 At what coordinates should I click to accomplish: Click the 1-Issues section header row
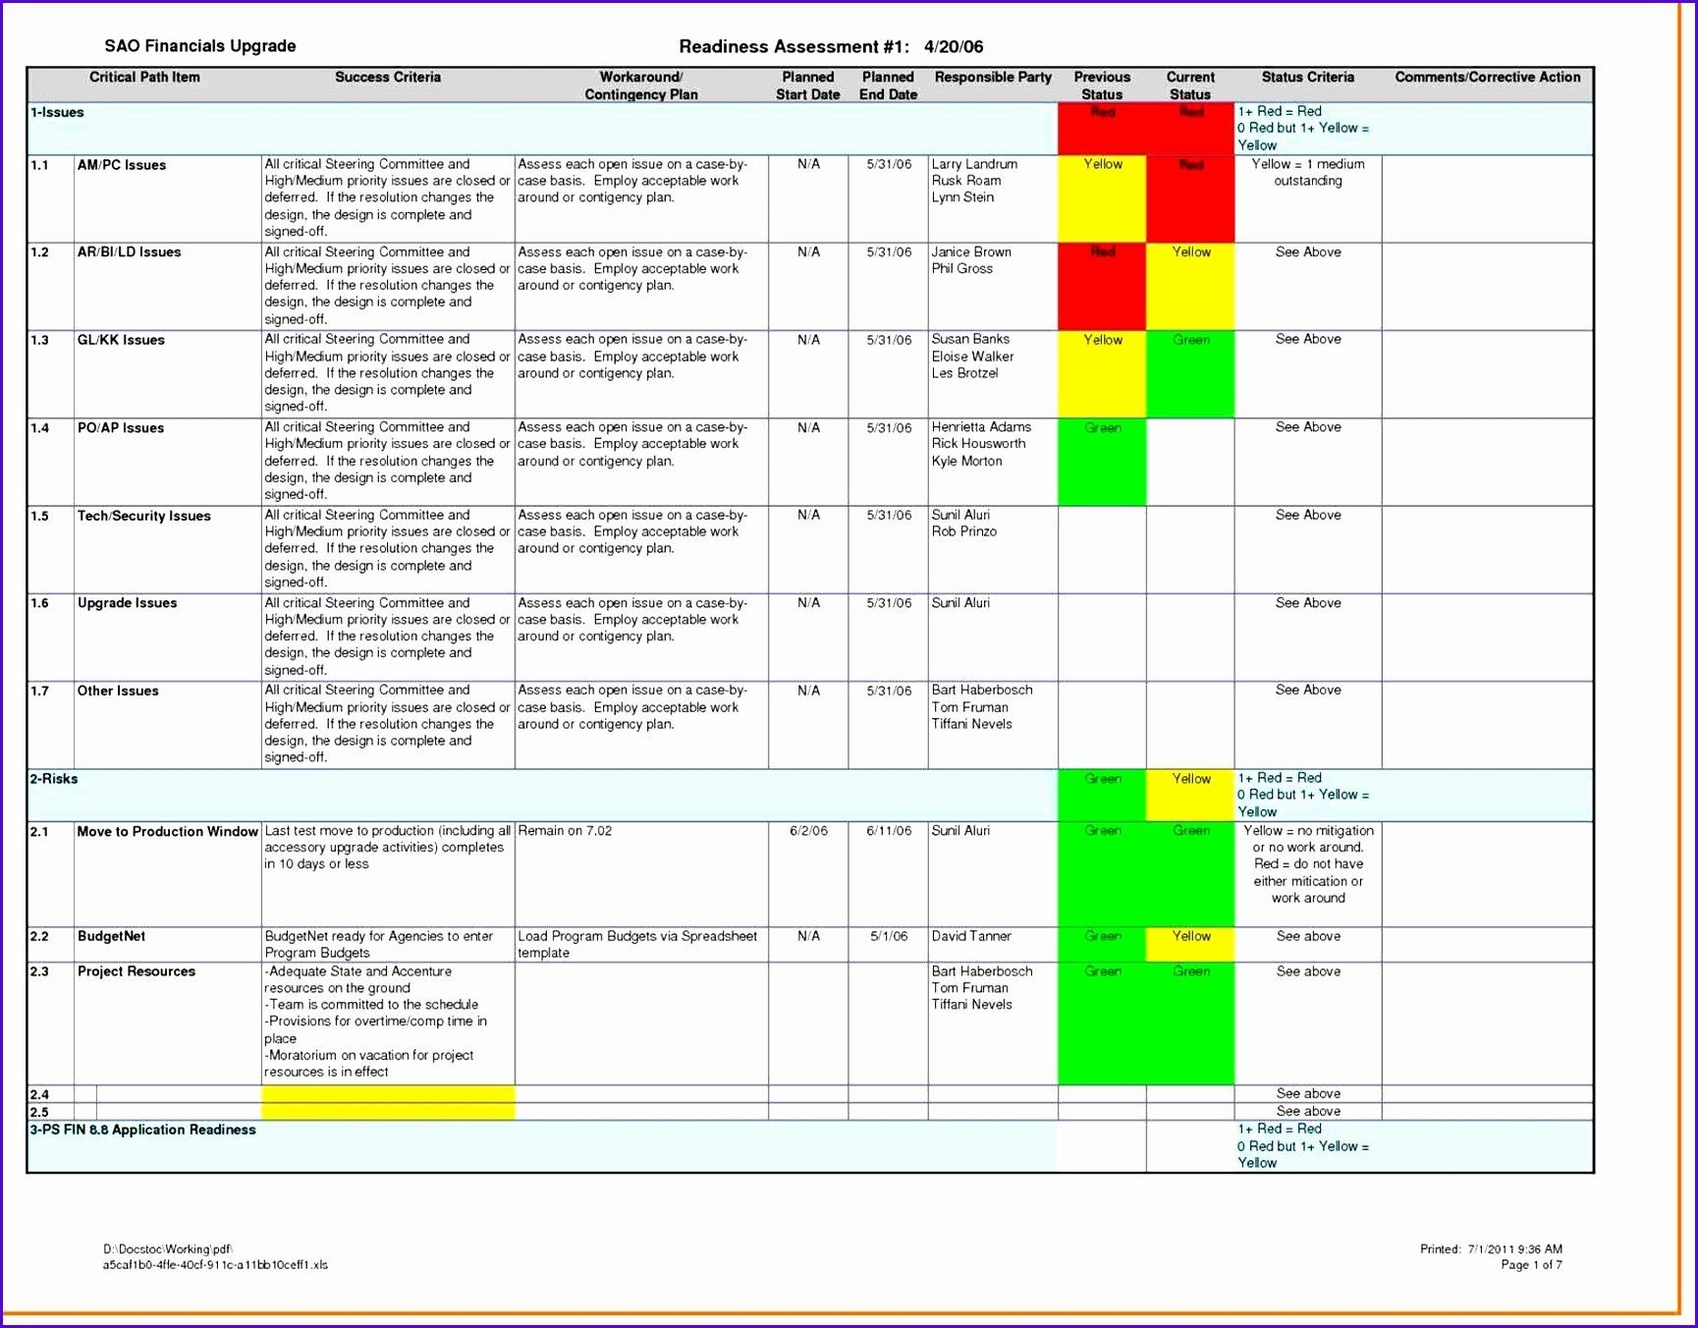click(59, 113)
